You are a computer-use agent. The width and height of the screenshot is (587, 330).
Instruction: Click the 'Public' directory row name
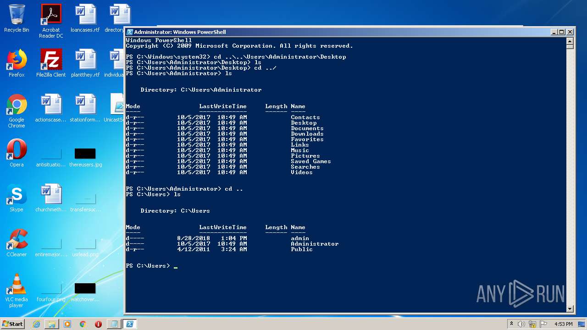point(302,249)
